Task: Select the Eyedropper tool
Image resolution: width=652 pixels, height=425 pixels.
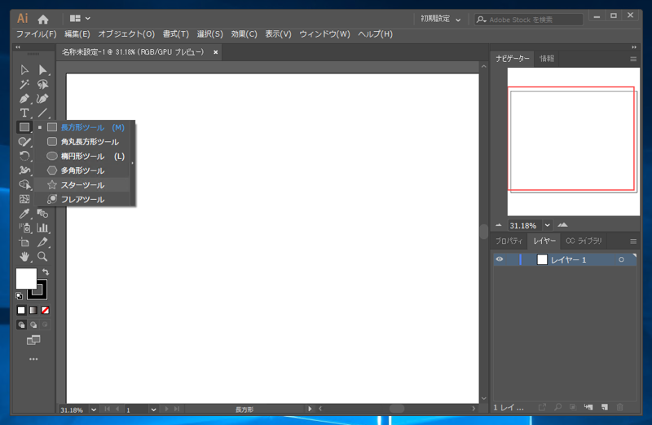Action: click(x=24, y=214)
